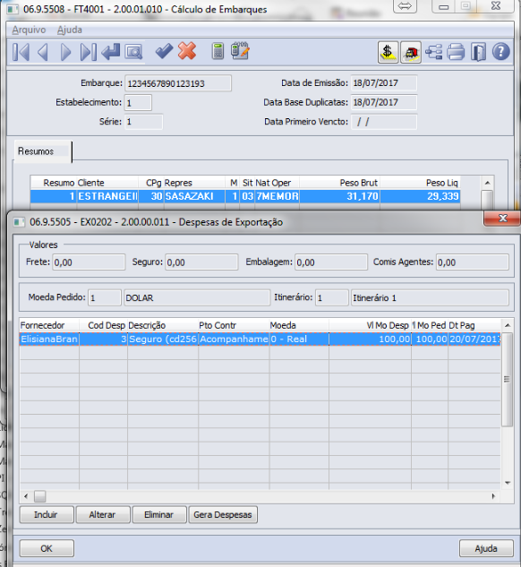The height and width of the screenshot is (567, 521).
Task: Confirm with the blue checkmark icon
Action: pos(164,51)
